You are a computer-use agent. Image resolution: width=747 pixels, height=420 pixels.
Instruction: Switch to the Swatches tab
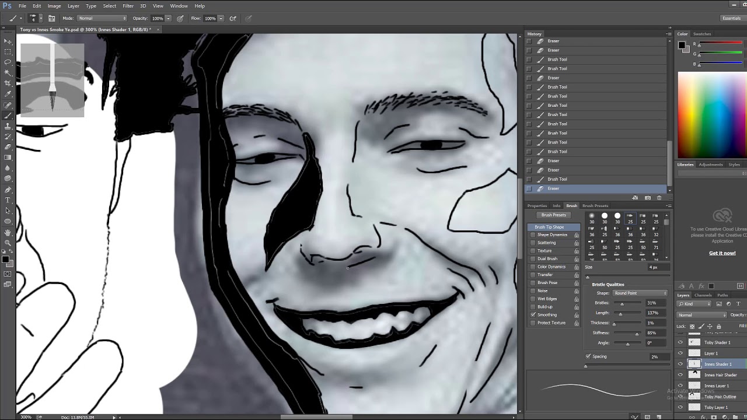[x=702, y=34]
